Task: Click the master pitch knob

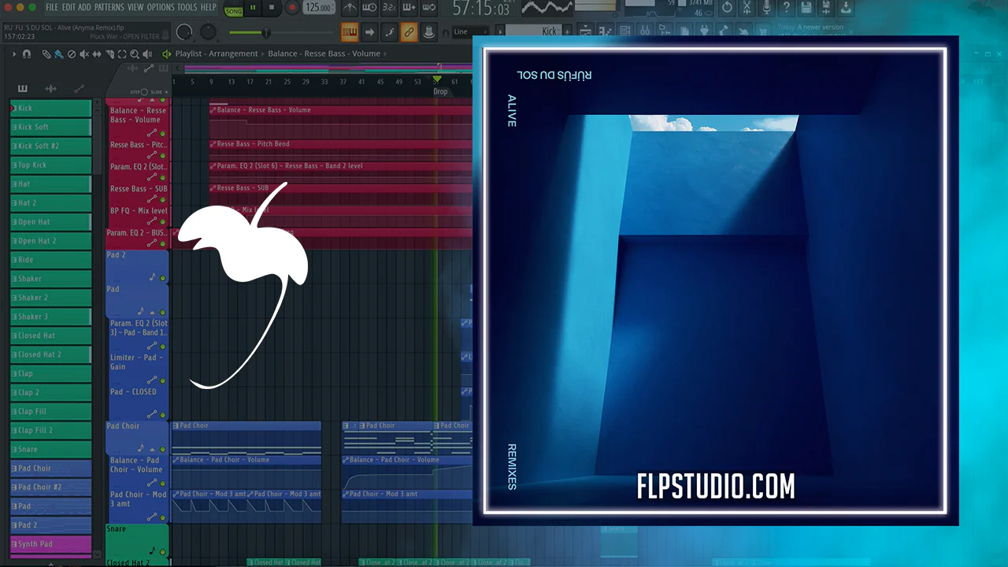Action: point(208,32)
